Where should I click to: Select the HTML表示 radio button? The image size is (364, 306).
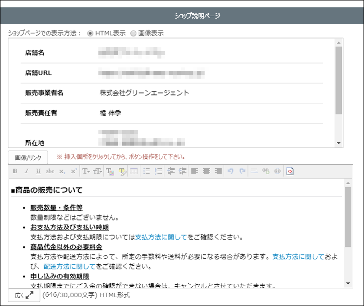pyautogui.click(x=90, y=33)
